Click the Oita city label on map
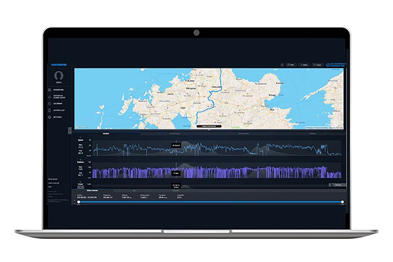Image resolution: width=393 pixels, height=262 pixels. pyautogui.click(x=272, y=110)
